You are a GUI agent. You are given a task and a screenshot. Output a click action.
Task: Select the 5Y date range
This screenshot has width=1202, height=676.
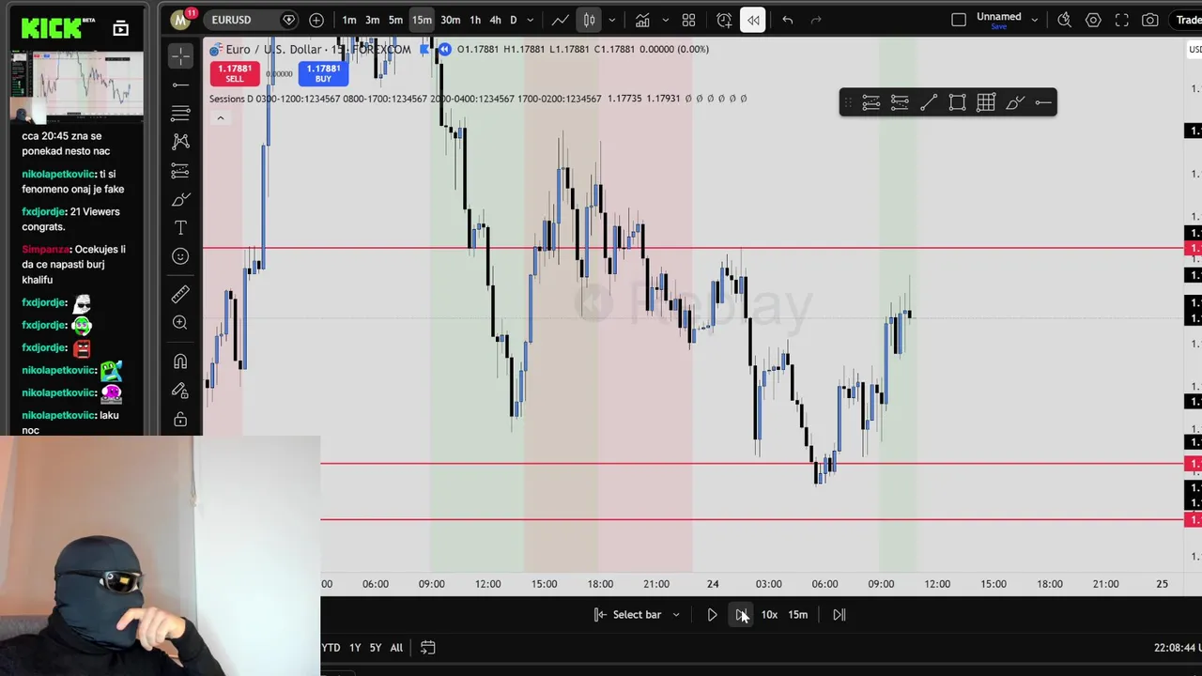pyautogui.click(x=376, y=648)
